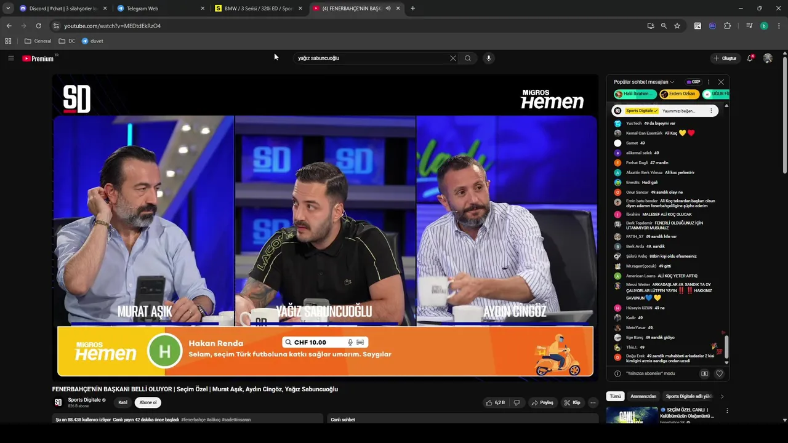Open the 'General' bookmarks folder

[38, 41]
